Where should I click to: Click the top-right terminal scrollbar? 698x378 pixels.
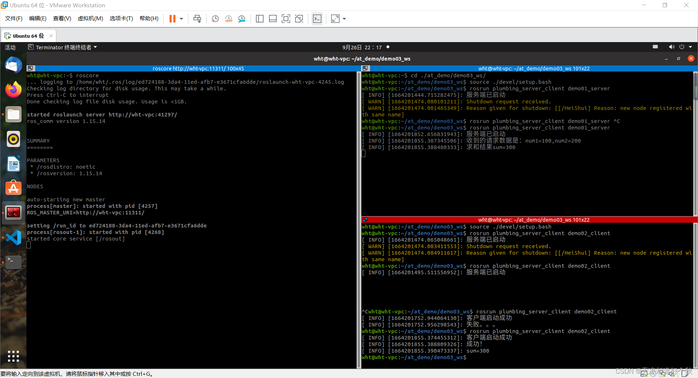(x=695, y=143)
